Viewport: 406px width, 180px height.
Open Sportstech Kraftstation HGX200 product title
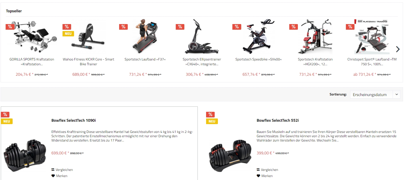(x=315, y=62)
